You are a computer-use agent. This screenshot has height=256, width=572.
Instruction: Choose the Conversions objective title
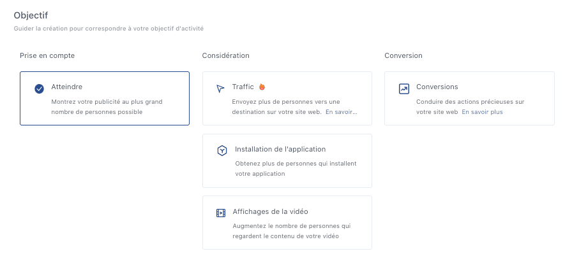(x=437, y=87)
